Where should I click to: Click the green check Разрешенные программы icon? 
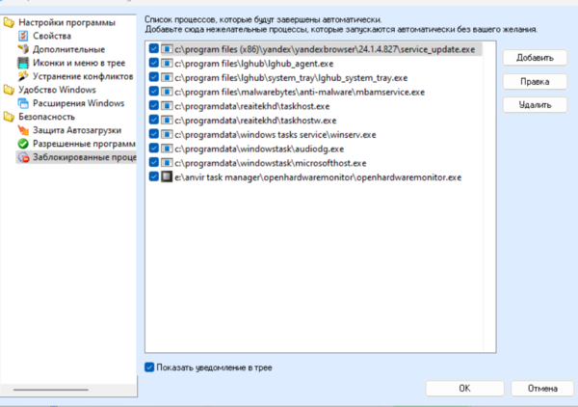click(23, 144)
